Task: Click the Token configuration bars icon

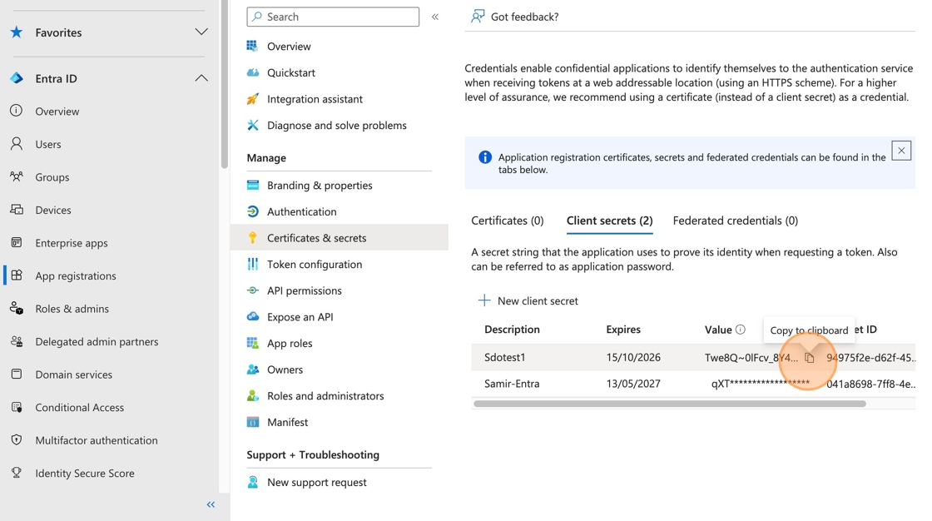Action: pyautogui.click(x=253, y=264)
